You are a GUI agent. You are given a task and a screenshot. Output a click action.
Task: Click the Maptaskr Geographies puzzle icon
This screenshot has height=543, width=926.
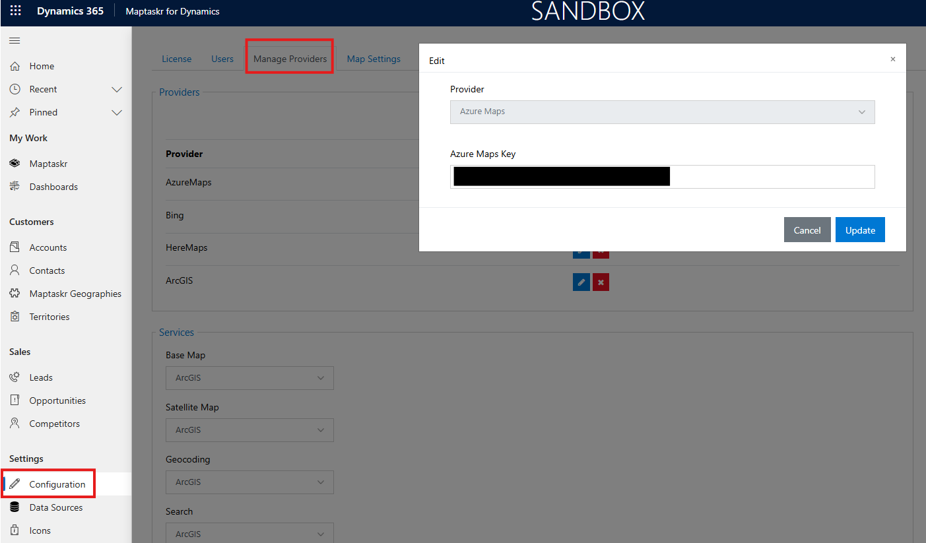pyautogui.click(x=15, y=294)
